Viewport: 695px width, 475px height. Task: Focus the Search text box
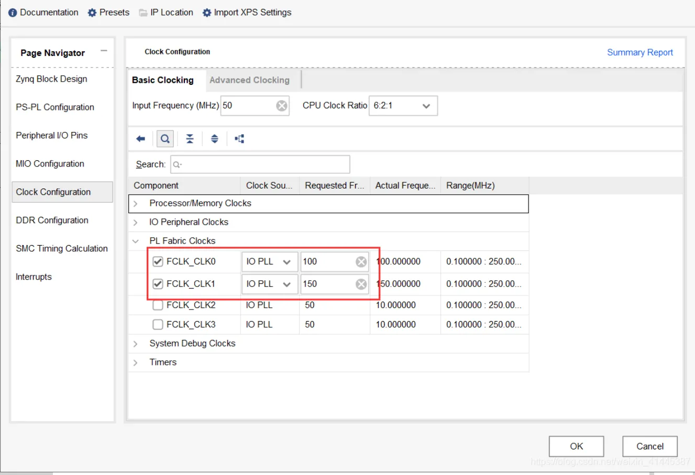(x=260, y=164)
